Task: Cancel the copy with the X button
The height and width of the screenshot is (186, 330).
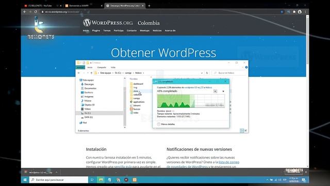Action: [x=223, y=91]
